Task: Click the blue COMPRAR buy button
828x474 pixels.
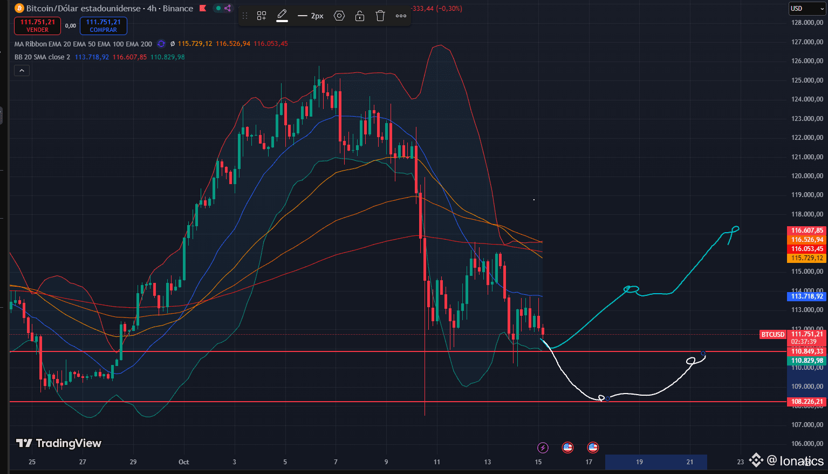Action: coord(104,26)
